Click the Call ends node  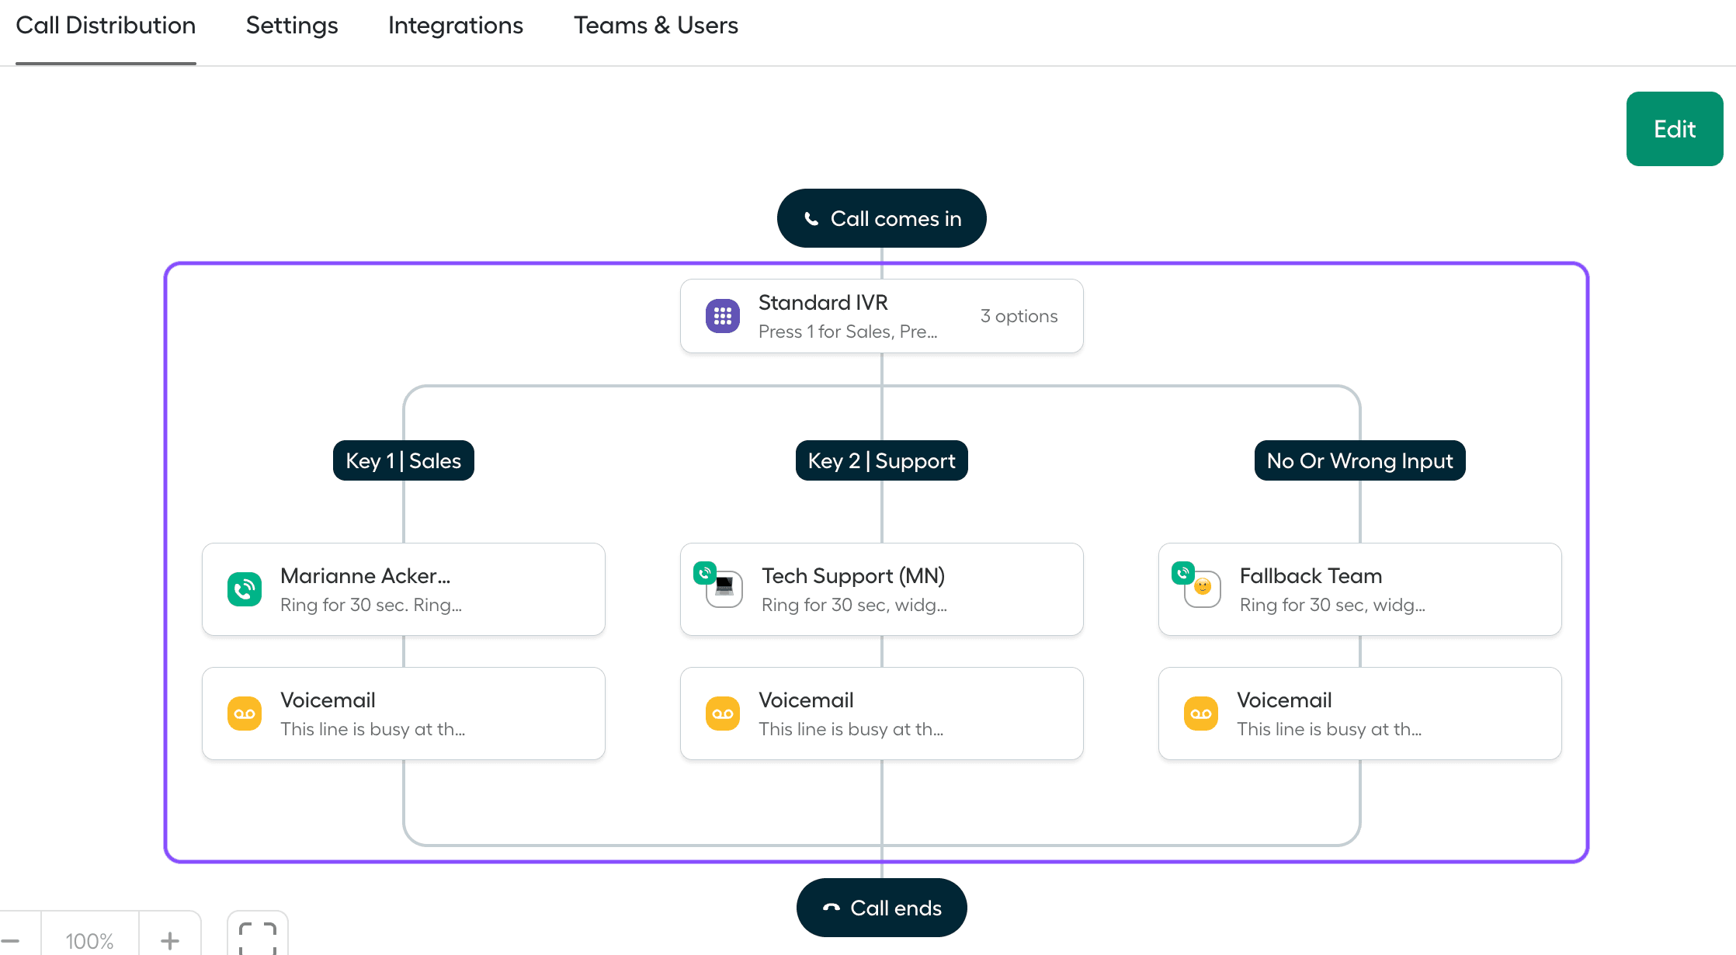tap(881, 908)
